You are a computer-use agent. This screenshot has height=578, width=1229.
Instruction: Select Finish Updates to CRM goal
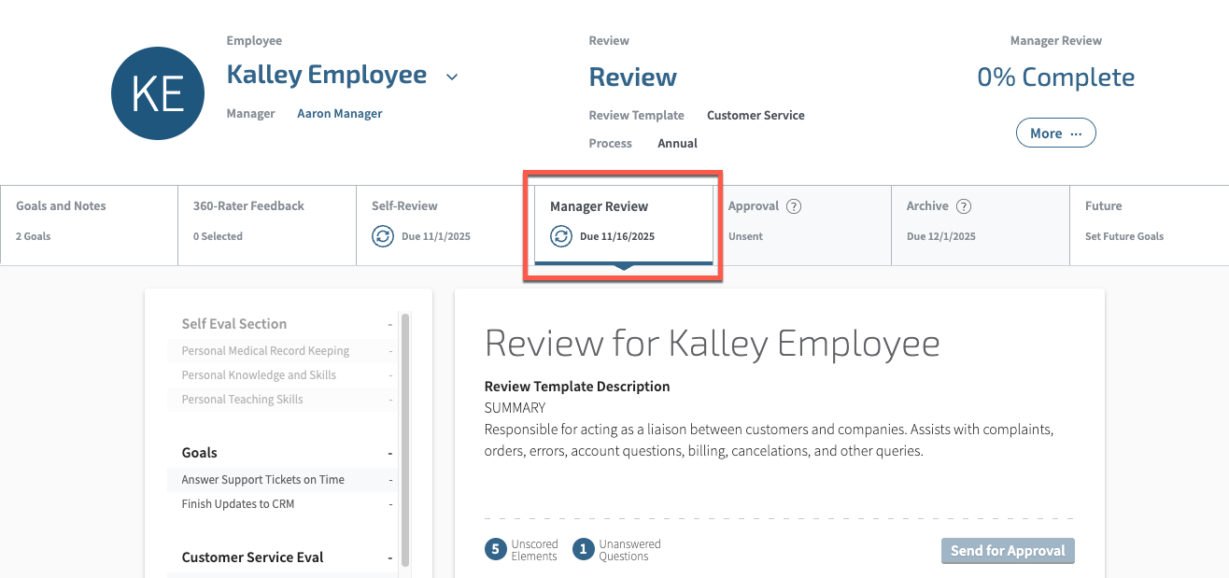click(282, 504)
